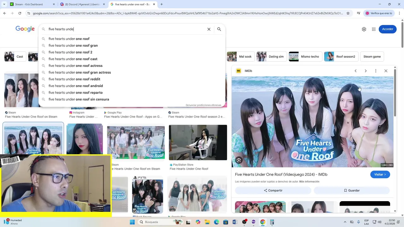Select suggestion 'one roof android'

132,86
